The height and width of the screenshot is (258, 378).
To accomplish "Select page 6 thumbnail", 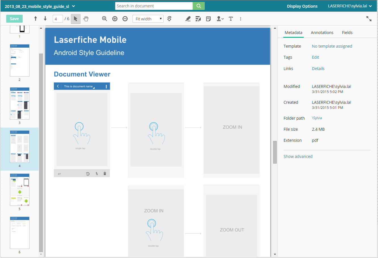I will pyautogui.click(x=20, y=233).
